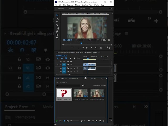Open Timeline Display Settings wrench

[x=74, y=58]
